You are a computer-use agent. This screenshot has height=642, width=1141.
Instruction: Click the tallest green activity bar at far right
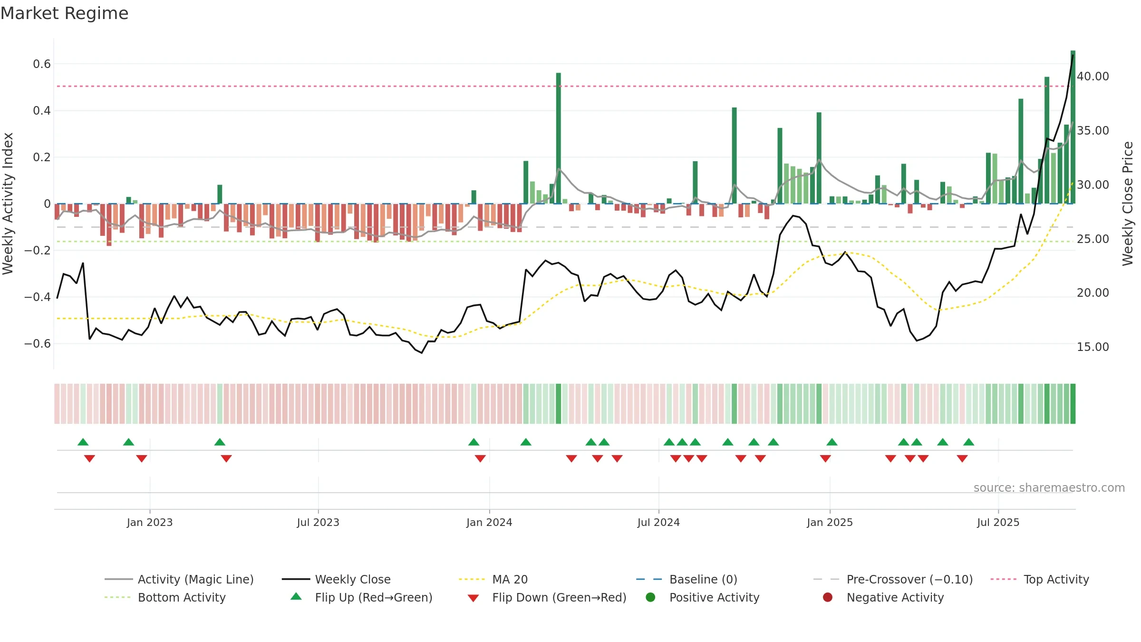pyautogui.click(x=1073, y=127)
